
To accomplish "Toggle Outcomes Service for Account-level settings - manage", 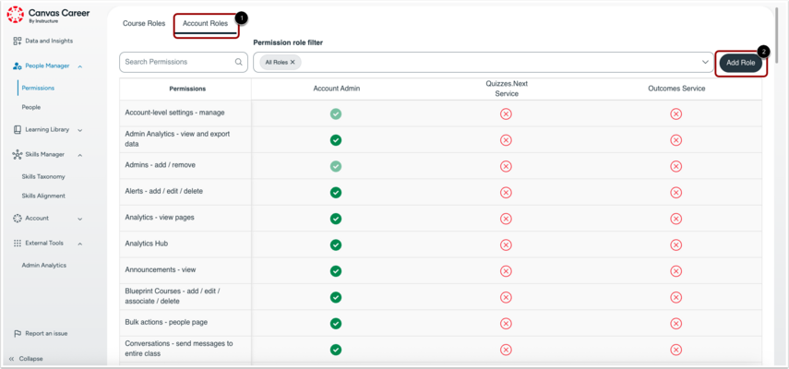I will pos(676,114).
